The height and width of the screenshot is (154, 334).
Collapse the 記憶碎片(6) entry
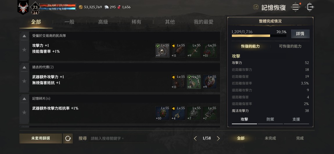click(x=24, y=99)
